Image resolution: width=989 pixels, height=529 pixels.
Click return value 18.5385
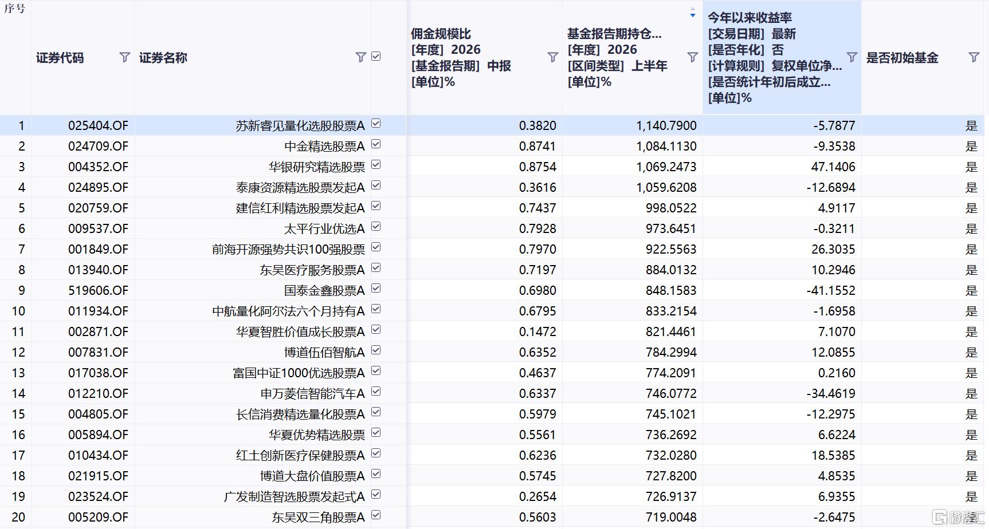833,455
